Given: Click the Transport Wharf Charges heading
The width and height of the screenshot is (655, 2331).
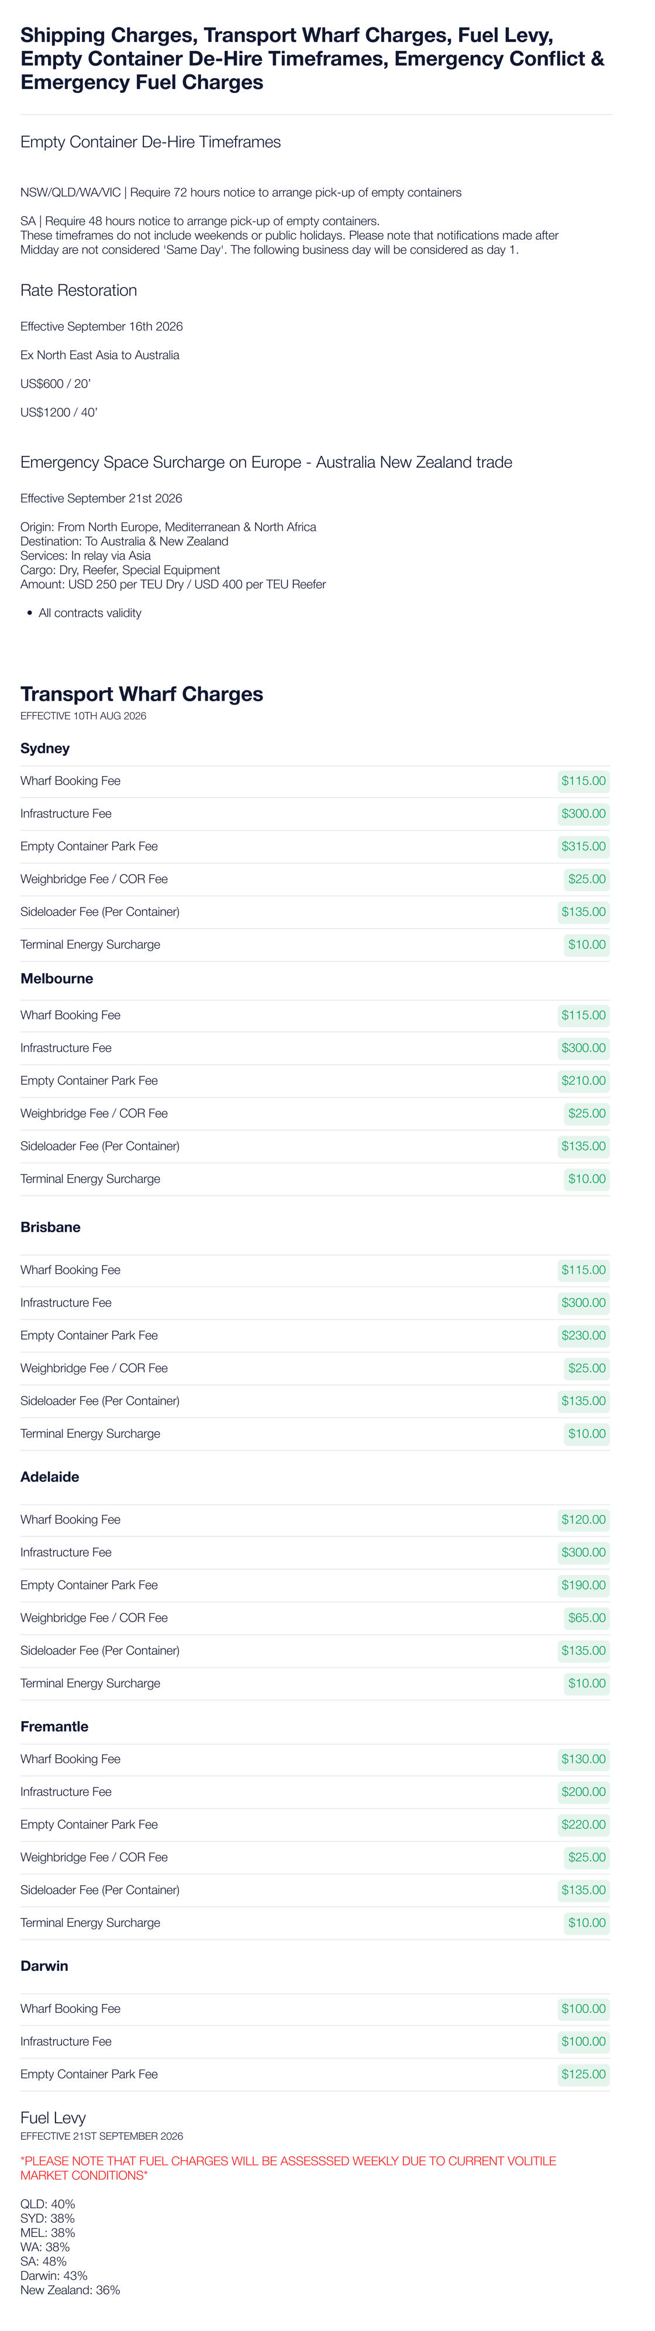Looking at the screenshot, I should tap(142, 694).
